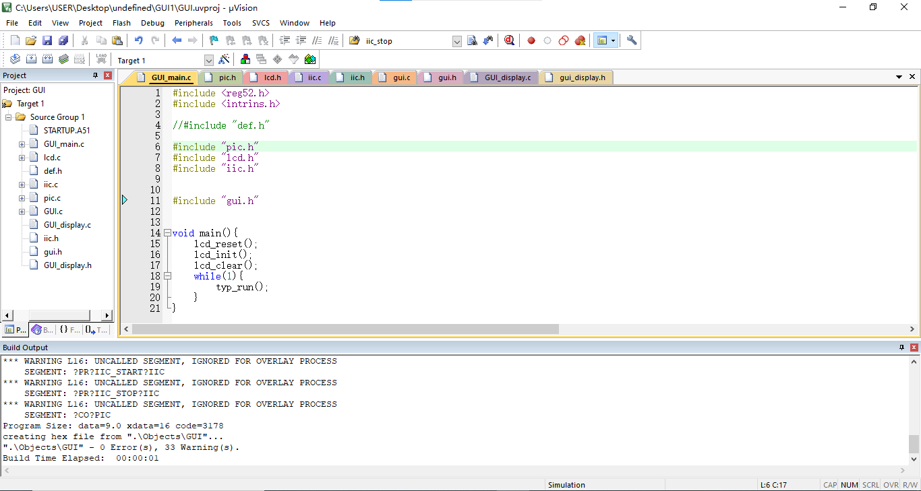Select def.h in project tree

53,171
